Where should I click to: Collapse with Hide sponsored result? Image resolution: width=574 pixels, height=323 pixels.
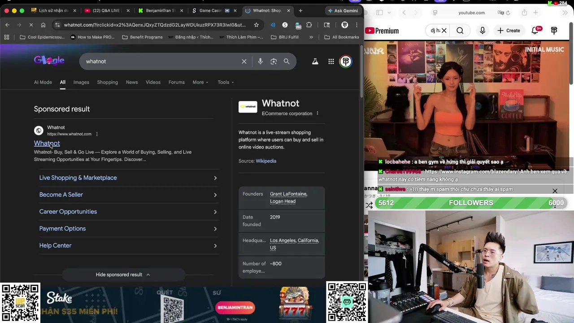click(x=123, y=275)
